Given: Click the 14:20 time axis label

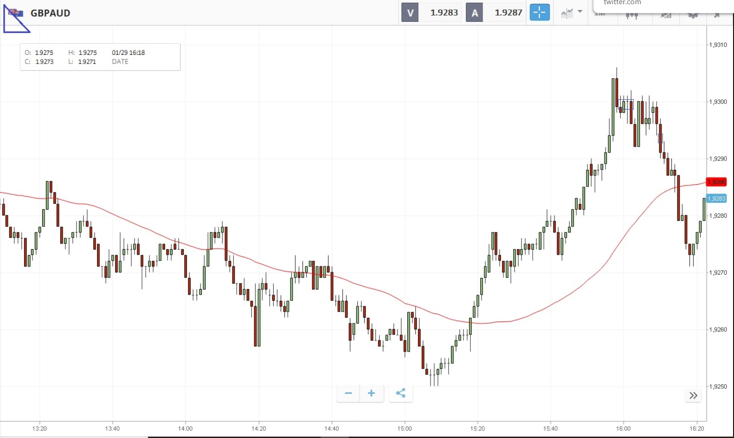Looking at the screenshot, I should pos(258,428).
